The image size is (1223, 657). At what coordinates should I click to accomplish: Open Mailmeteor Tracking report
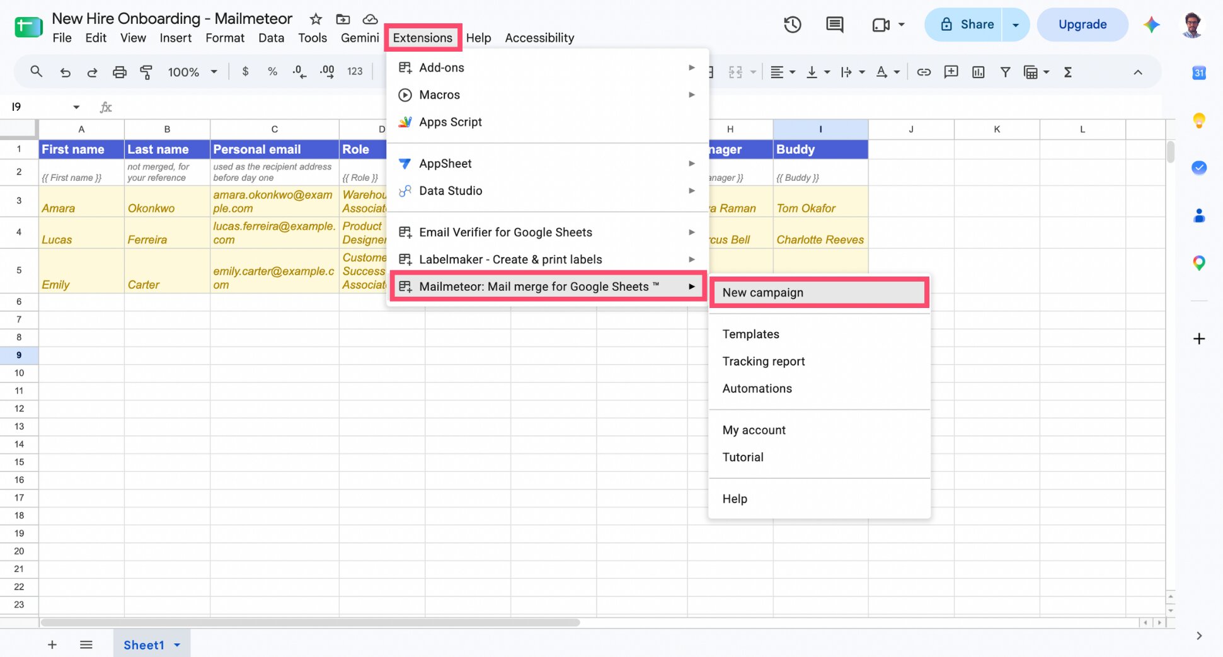[819, 361]
